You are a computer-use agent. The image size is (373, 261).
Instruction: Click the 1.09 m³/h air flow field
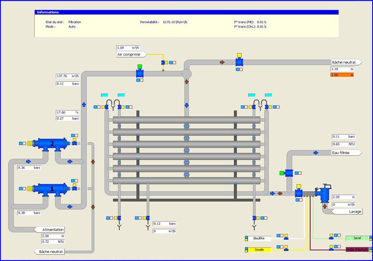pyautogui.click(x=128, y=48)
